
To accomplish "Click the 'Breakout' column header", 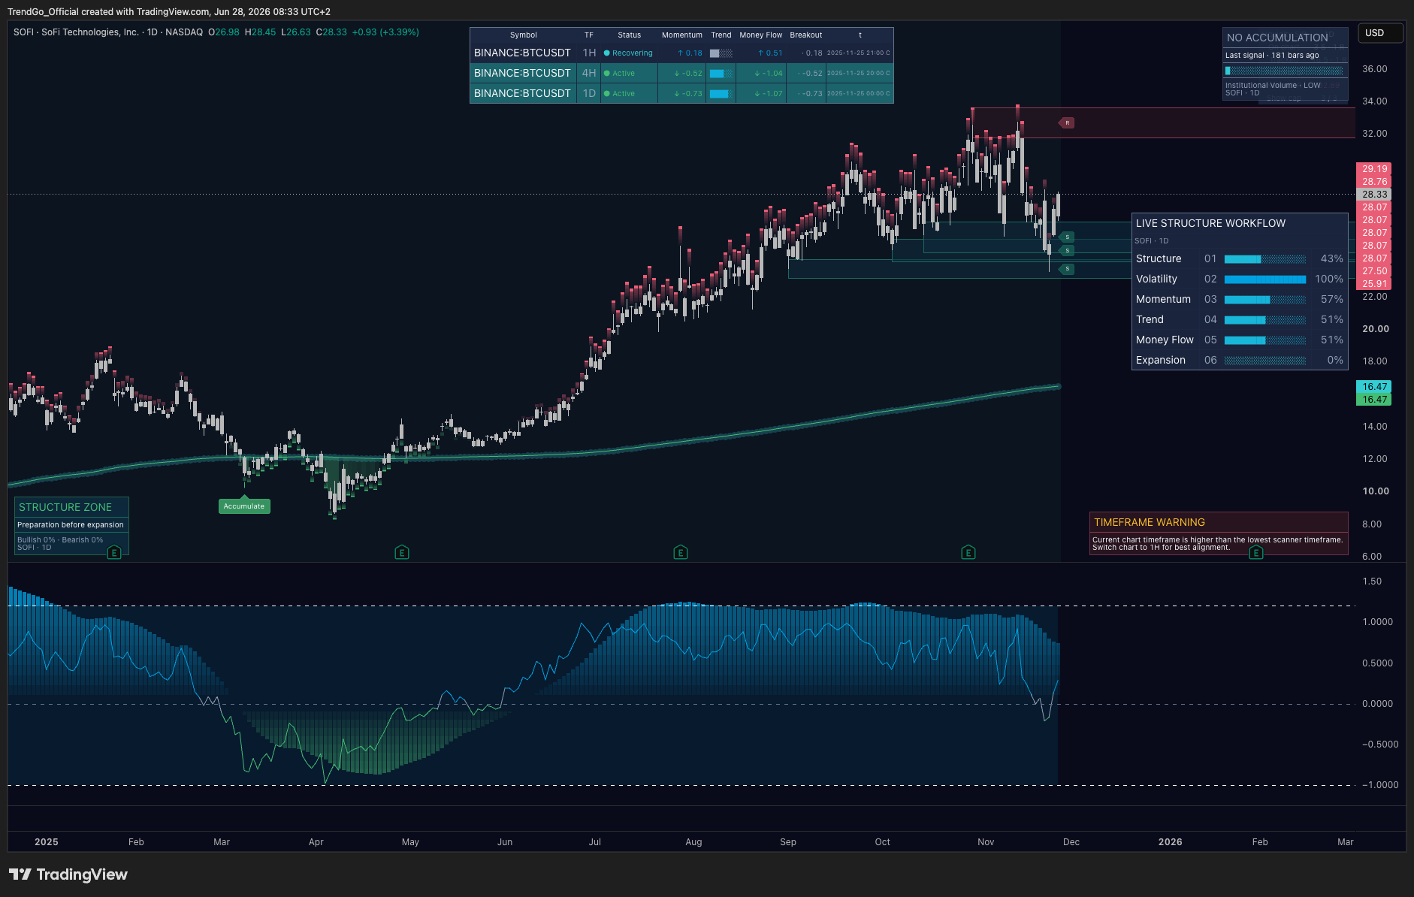I will pyautogui.click(x=806, y=35).
